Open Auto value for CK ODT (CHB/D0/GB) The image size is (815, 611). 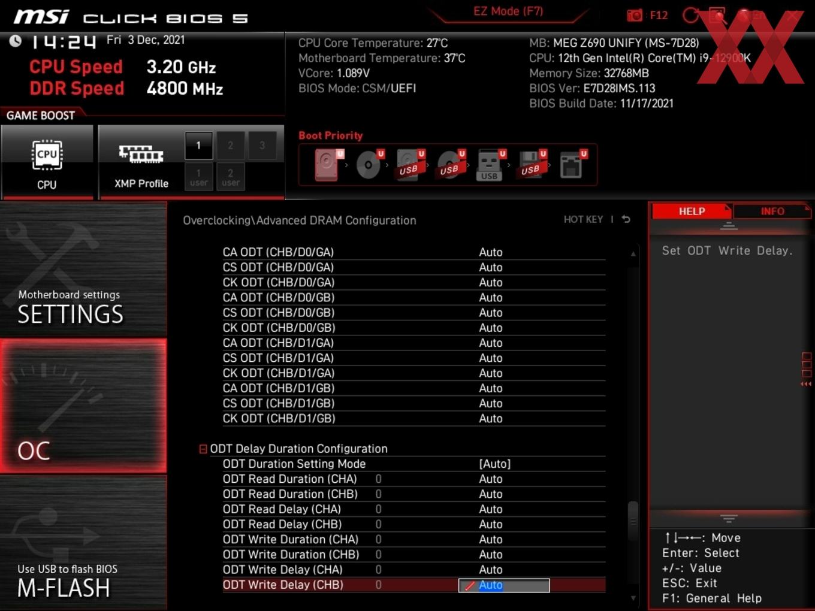(490, 328)
